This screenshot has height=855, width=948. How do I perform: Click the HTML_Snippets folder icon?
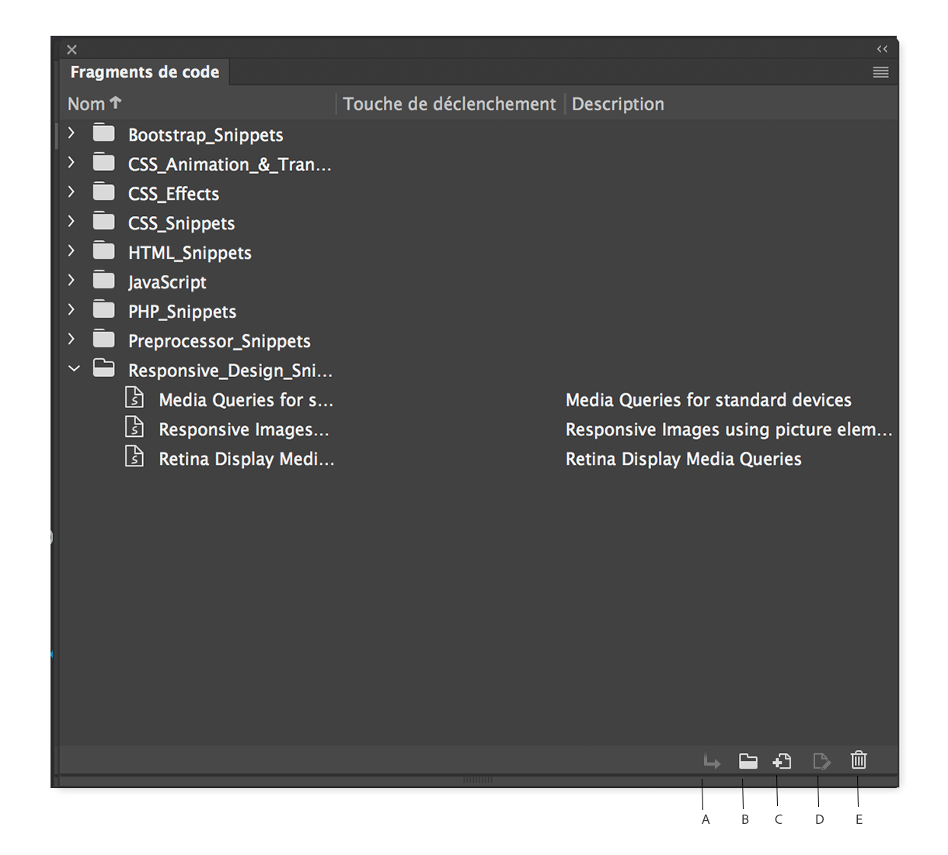pos(103,251)
